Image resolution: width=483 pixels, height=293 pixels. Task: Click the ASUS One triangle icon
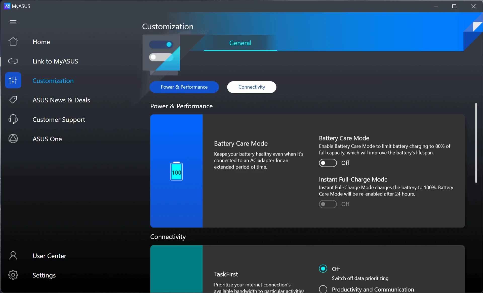13,138
